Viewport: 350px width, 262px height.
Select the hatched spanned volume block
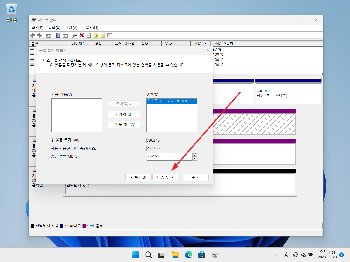click(254, 122)
